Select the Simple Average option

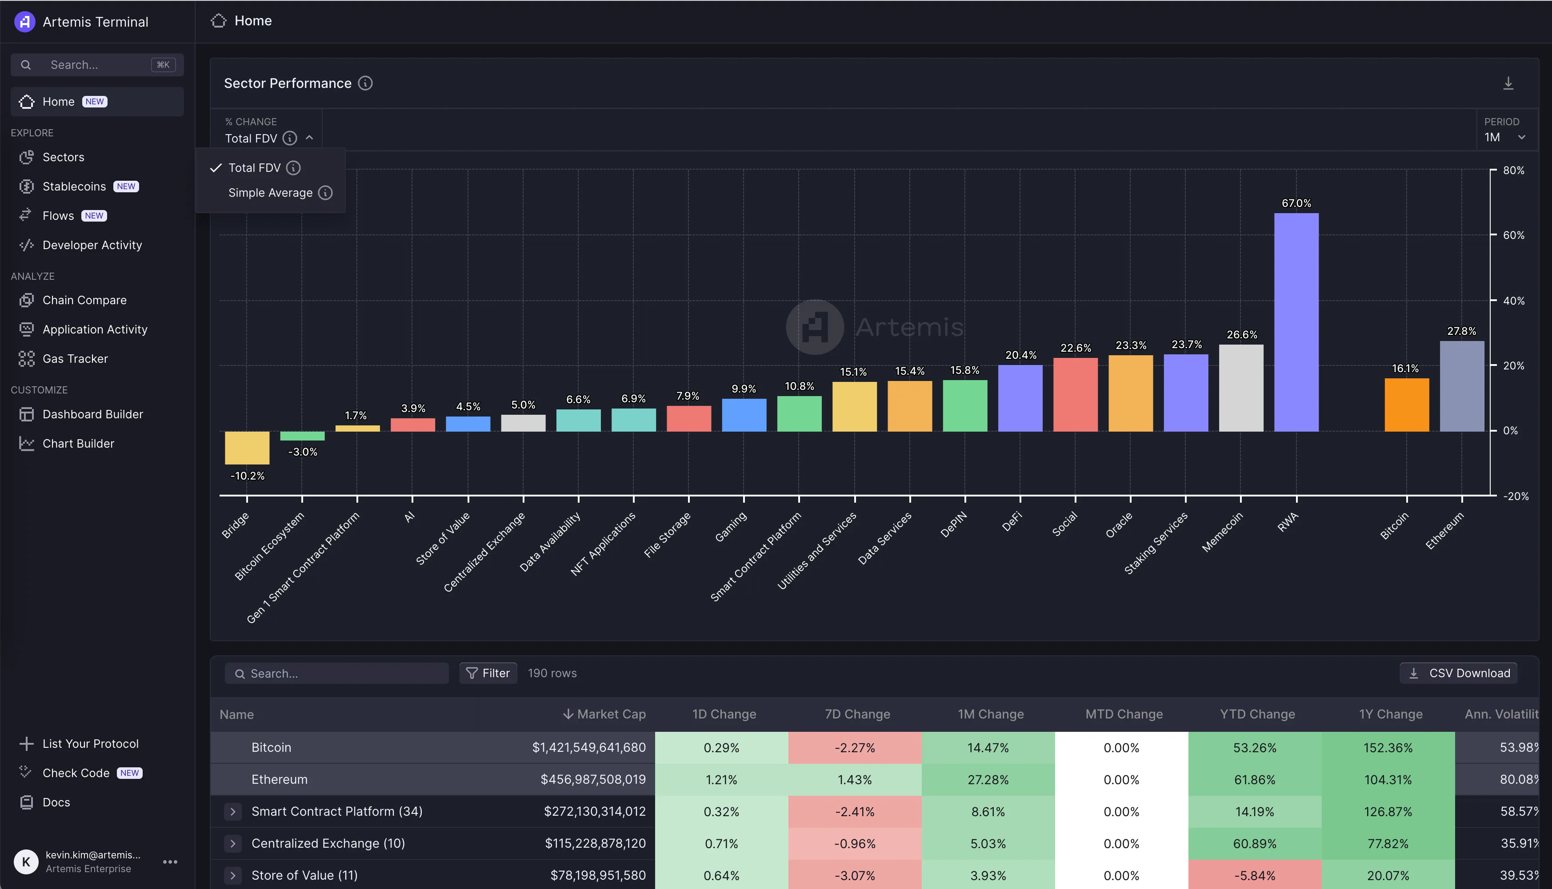pyautogui.click(x=270, y=193)
